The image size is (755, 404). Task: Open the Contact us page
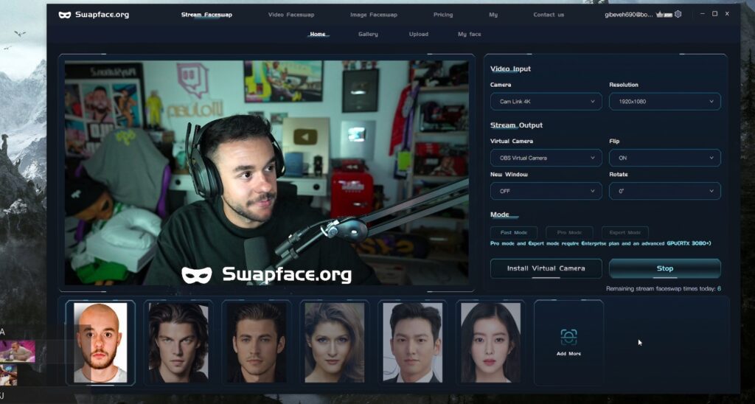click(549, 15)
